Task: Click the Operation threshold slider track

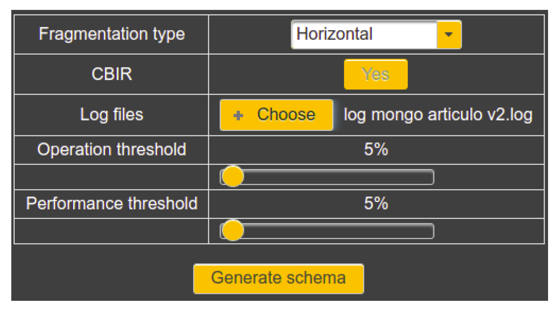Action: [x=327, y=177]
